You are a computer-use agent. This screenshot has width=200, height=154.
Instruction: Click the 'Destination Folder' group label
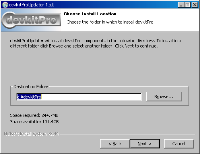(x=31, y=87)
